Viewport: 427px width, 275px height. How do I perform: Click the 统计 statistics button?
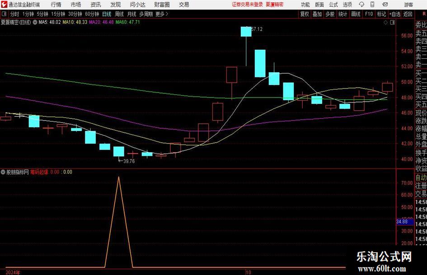[x=343, y=14]
